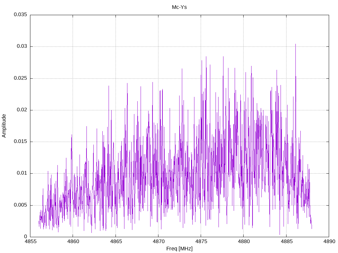
Task: Click the plot title Mc-Ys
Action: [179, 7]
